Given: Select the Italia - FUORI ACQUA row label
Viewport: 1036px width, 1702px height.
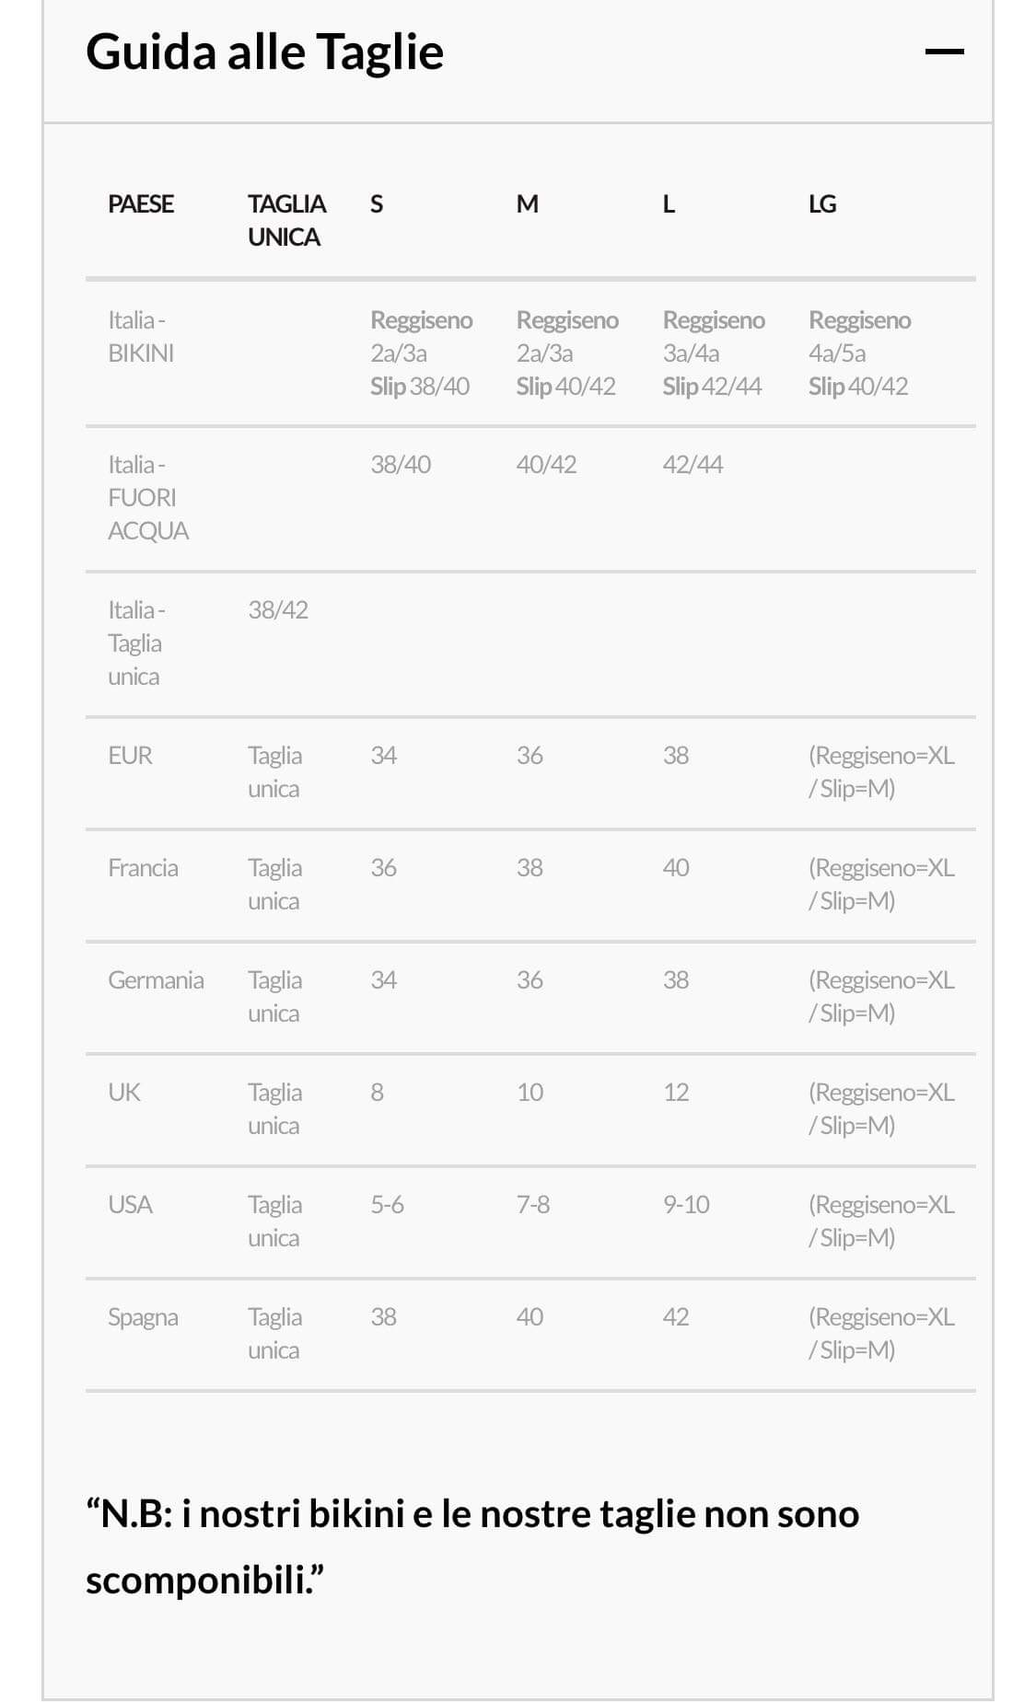Looking at the screenshot, I should click(x=147, y=498).
